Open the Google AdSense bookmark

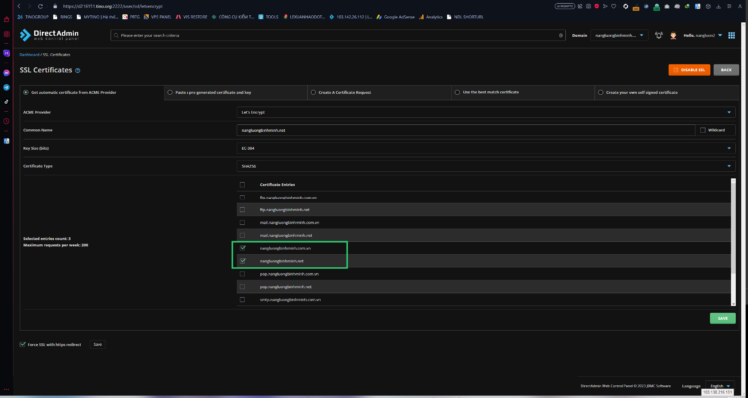pyautogui.click(x=396, y=16)
